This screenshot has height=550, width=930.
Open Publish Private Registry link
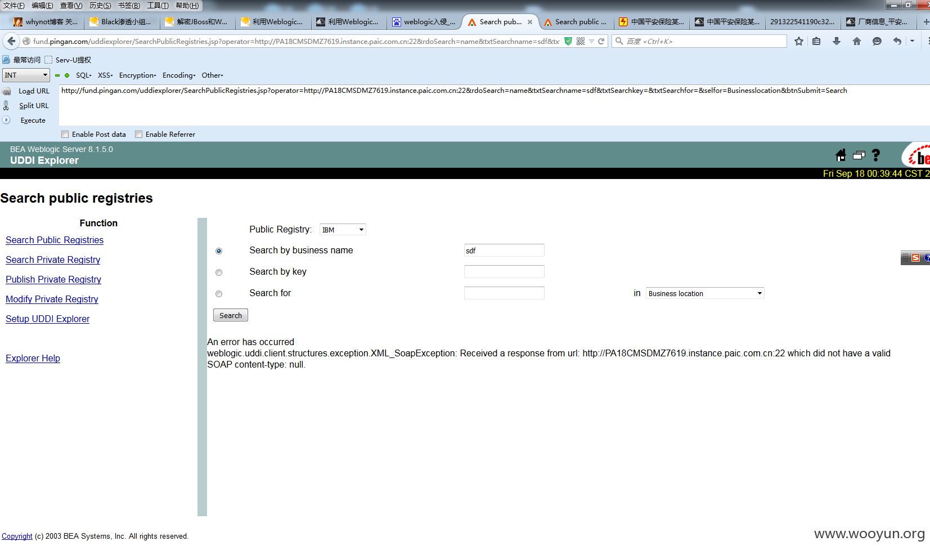click(x=53, y=279)
